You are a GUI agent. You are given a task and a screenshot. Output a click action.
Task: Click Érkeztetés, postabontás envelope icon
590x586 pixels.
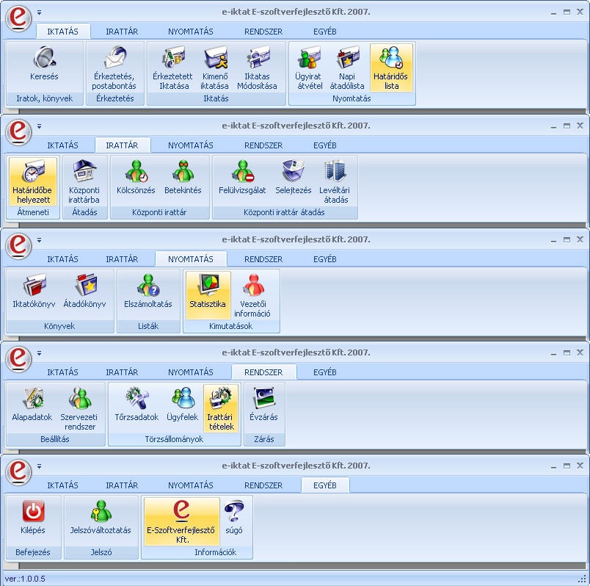[x=114, y=67]
